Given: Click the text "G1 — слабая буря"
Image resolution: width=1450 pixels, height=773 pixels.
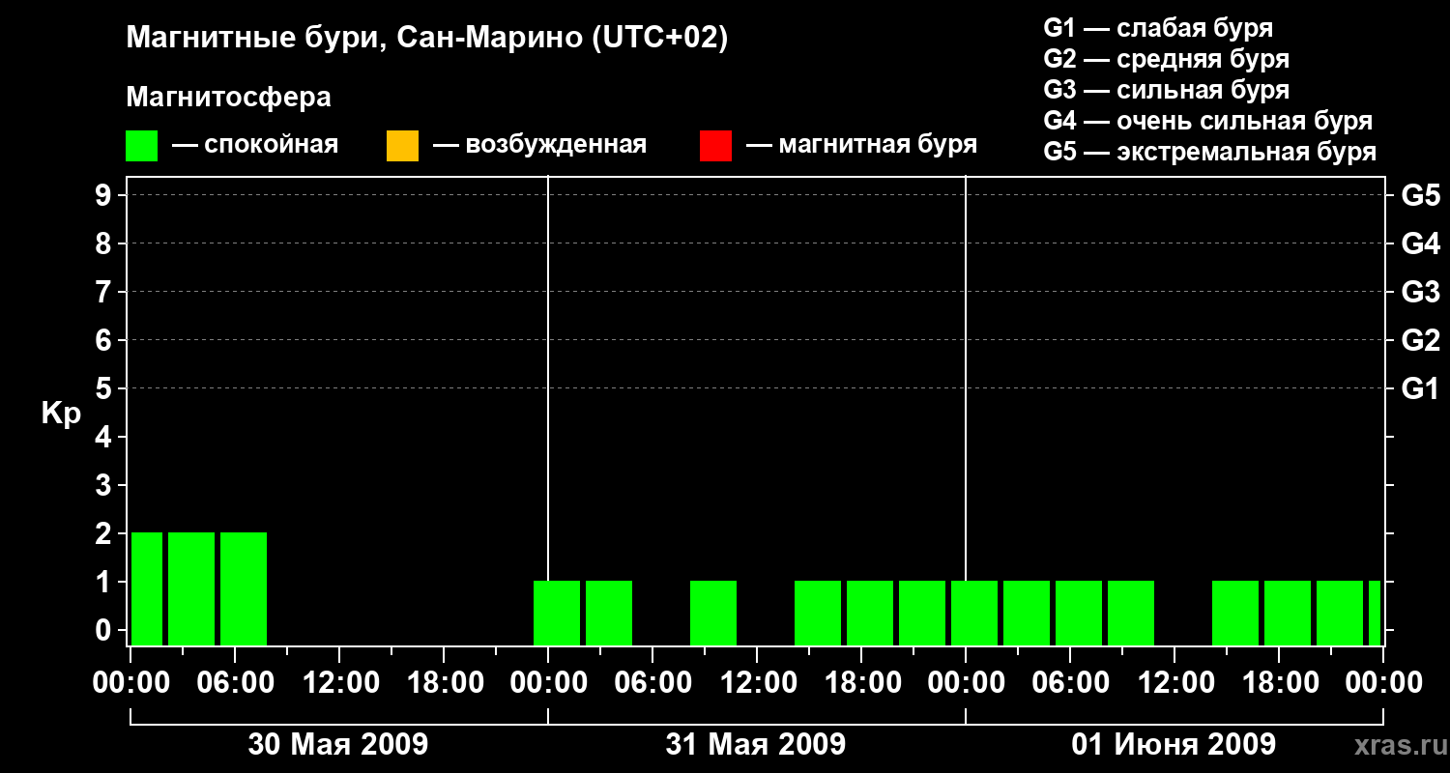Looking at the screenshot, I should pyautogui.click(x=1158, y=27).
